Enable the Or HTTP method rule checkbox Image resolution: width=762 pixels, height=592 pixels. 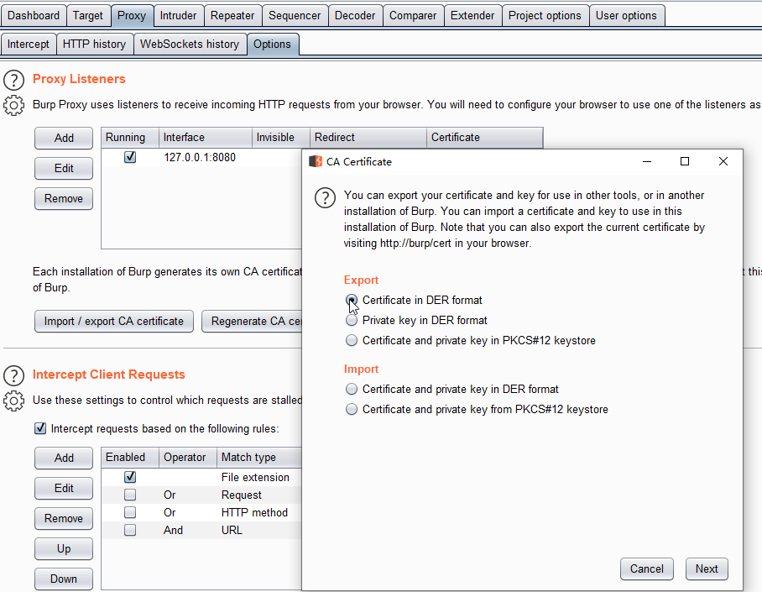point(130,512)
